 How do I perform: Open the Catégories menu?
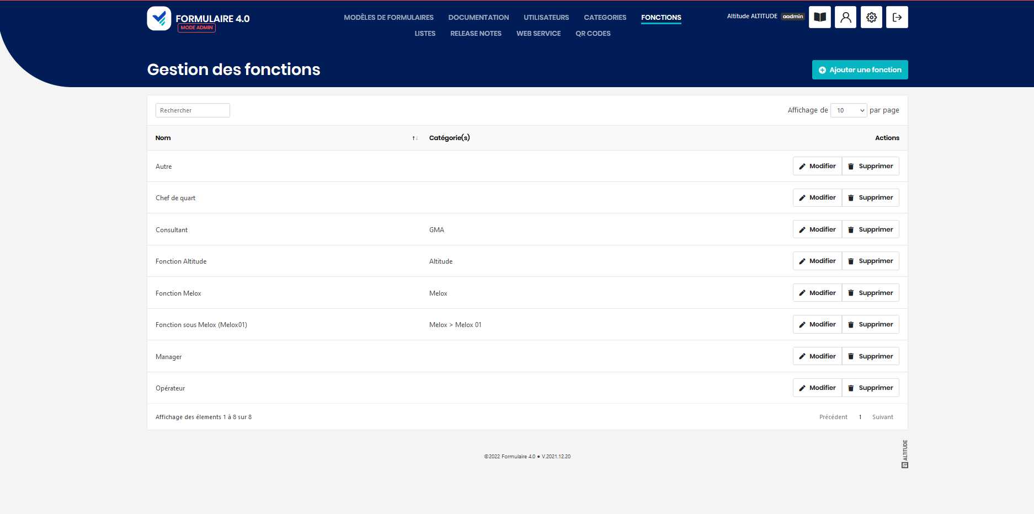(605, 18)
